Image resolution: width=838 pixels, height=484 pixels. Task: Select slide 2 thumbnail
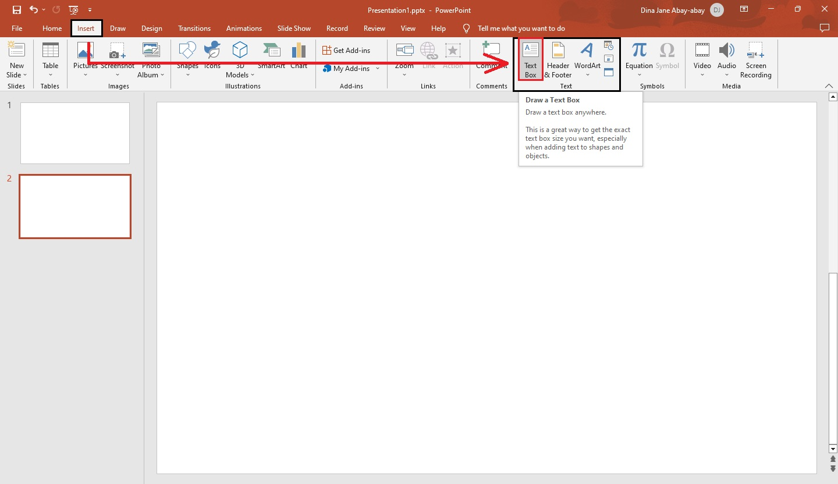click(74, 206)
